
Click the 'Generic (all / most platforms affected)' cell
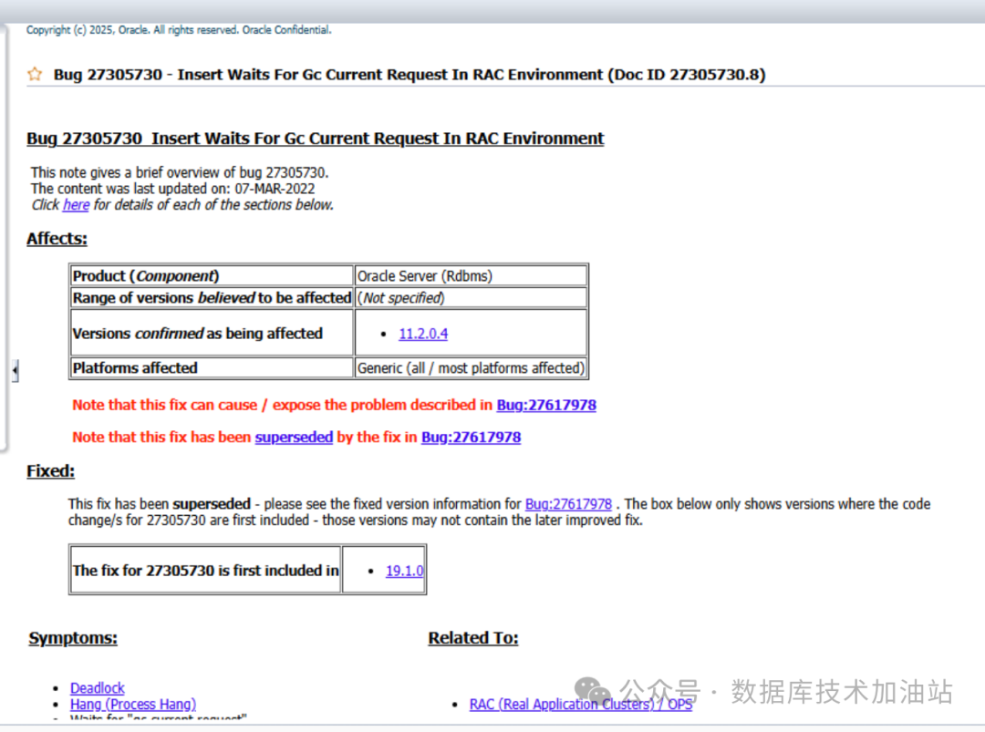point(471,368)
